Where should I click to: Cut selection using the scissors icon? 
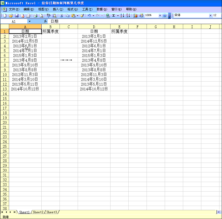[x=61, y=16]
